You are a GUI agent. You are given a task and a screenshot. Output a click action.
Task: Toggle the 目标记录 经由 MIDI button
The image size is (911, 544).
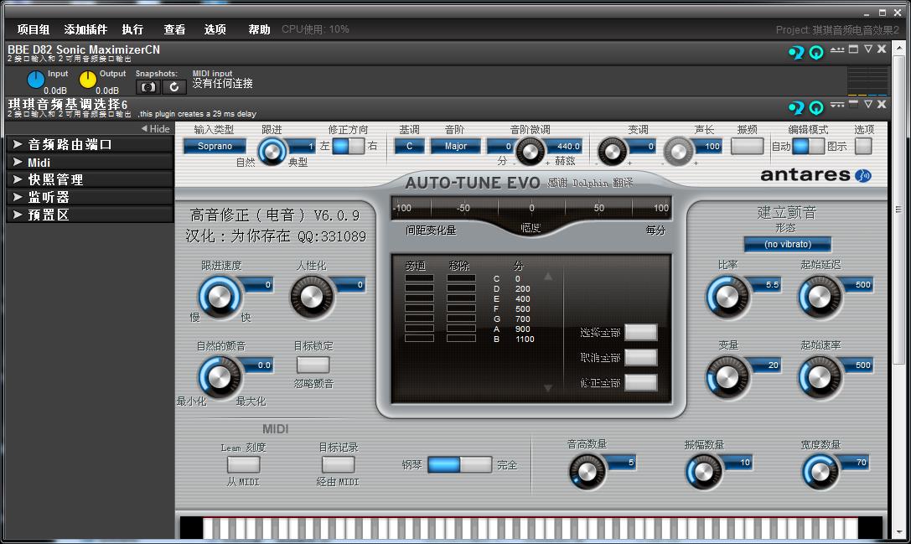[338, 464]
